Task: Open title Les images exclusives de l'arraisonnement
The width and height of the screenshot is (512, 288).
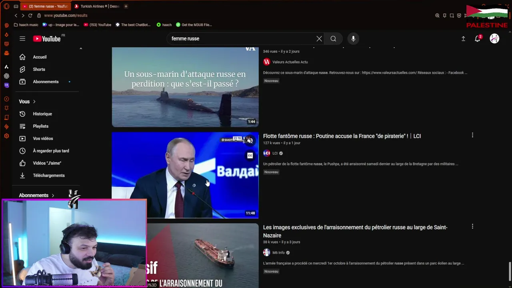Action: pos(355,231)
